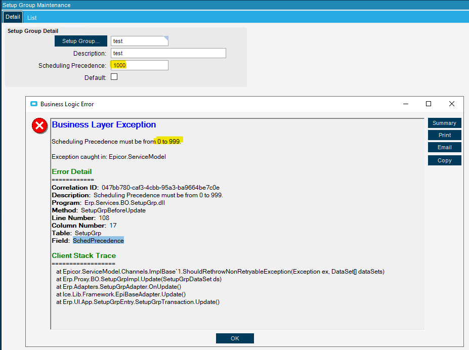Screen dimensions: 469x350
Task: Click the Column Number 17 text
Action: pos(84,226)
